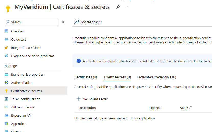Open the App roles page
This screenshot has width=212, height=132.
(x=18, y=124)
